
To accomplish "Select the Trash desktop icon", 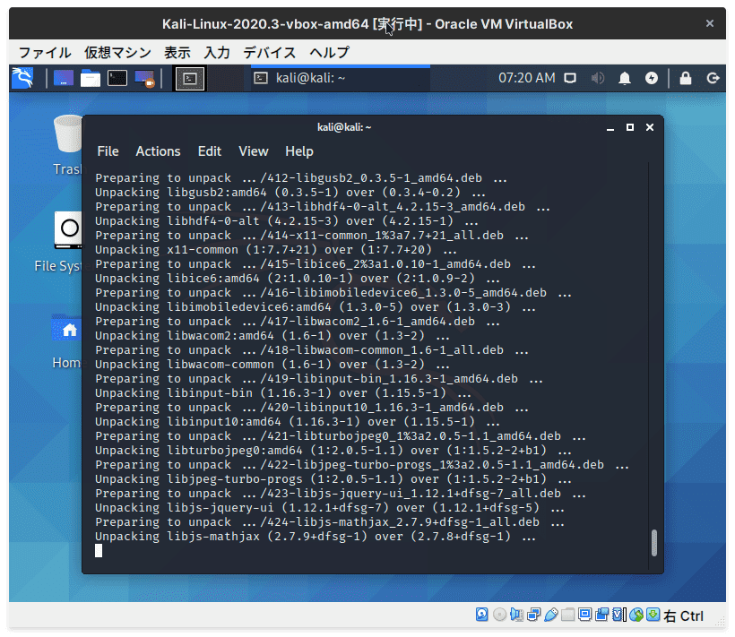I will coord(68,145).
